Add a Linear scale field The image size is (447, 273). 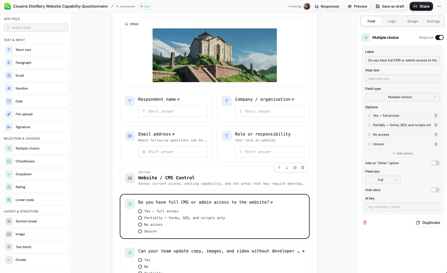[x=36, y=200]
